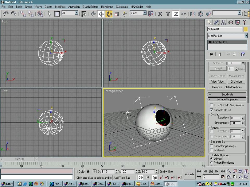Expand the Editable Poly stack entry

tap(210, 42)
